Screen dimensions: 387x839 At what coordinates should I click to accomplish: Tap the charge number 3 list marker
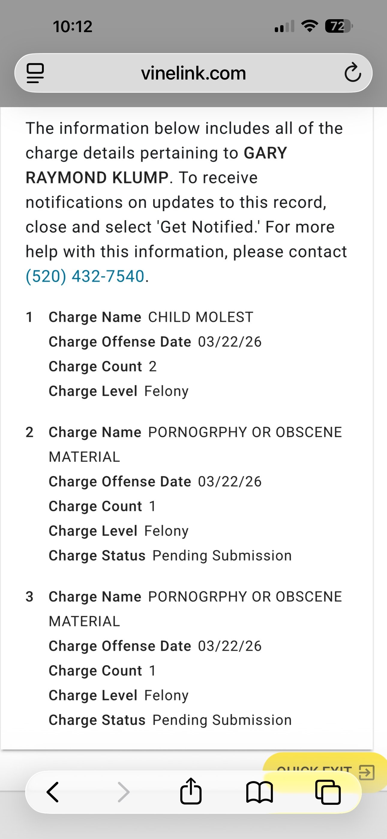29,597
